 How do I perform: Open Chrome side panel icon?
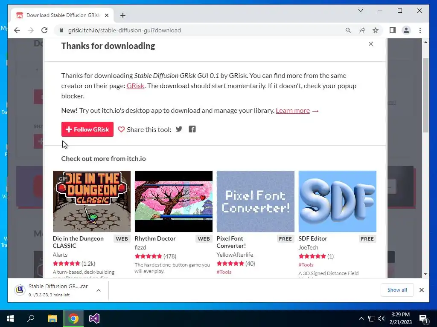click(x=393, y=30)
